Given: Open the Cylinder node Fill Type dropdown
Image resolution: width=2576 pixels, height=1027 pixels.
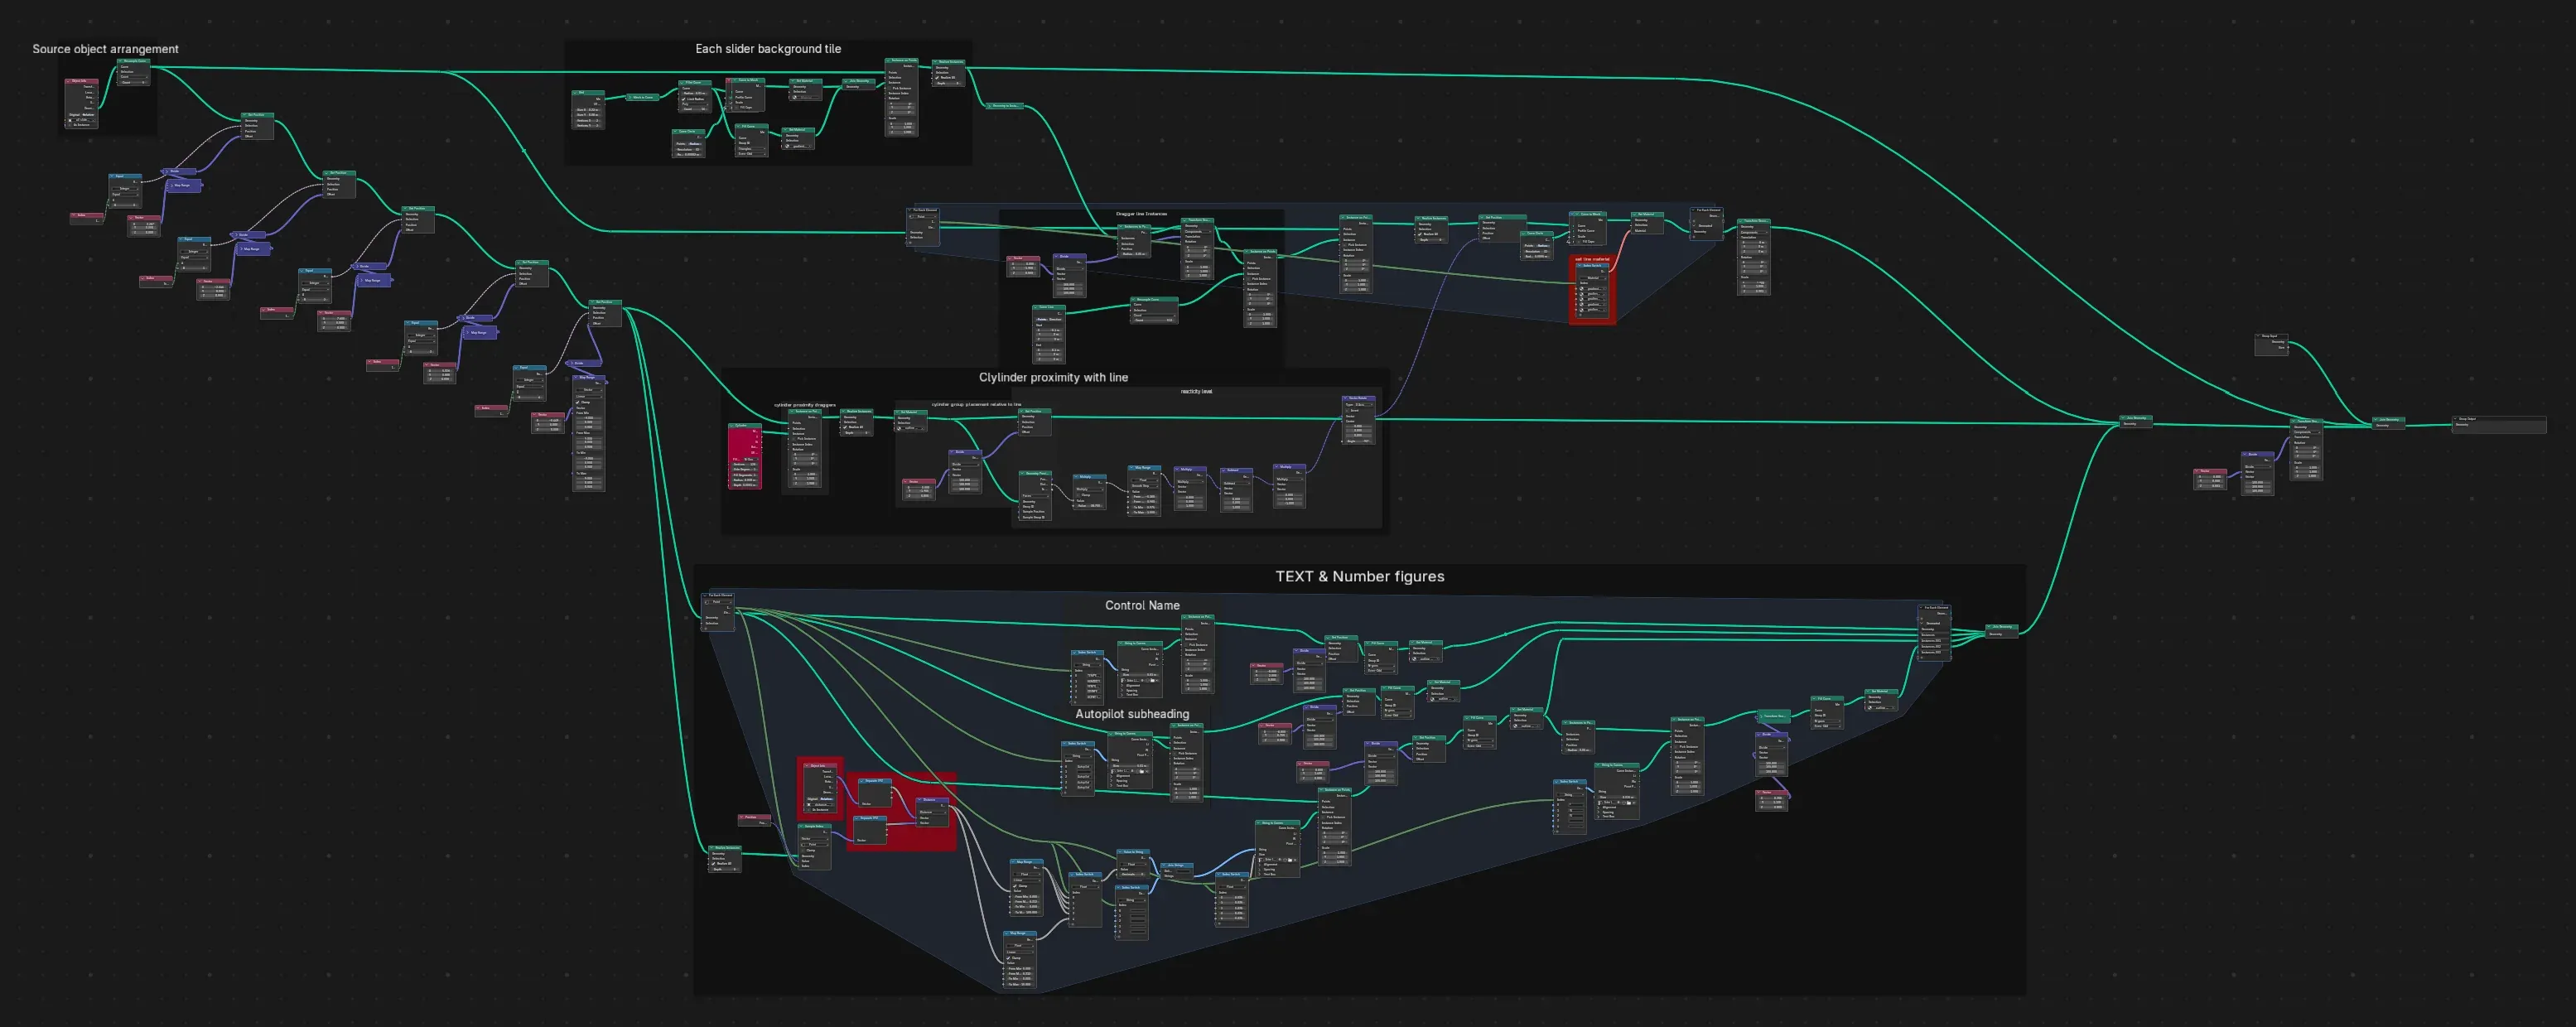Looking at the screenshot, I should pos(751,460).
